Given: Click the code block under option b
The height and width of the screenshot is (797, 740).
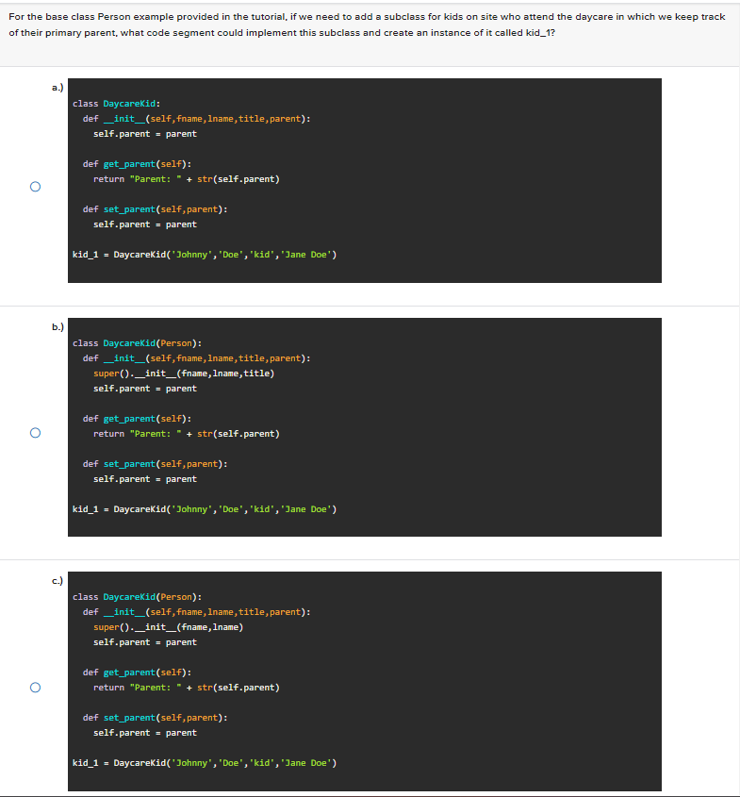Looking at the screenshot, I should coord(364,424).
